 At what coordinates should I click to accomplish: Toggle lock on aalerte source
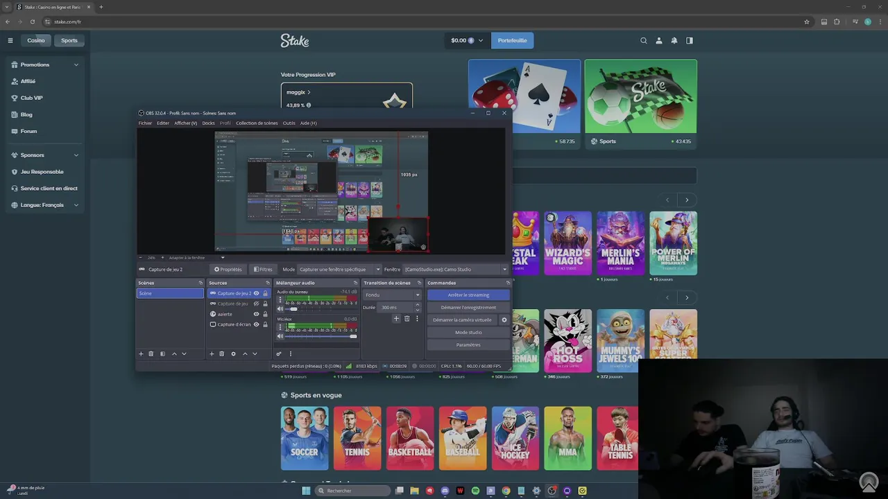265,314
